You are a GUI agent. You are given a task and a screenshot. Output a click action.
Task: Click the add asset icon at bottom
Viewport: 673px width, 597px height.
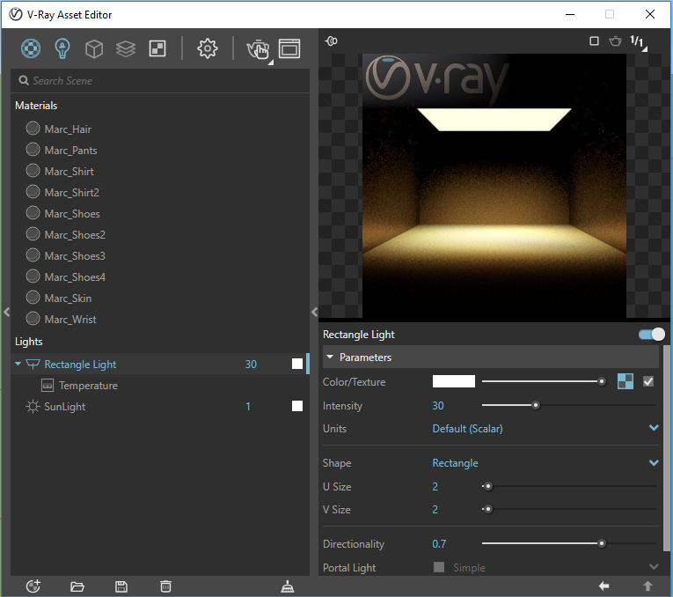[33, 586]
